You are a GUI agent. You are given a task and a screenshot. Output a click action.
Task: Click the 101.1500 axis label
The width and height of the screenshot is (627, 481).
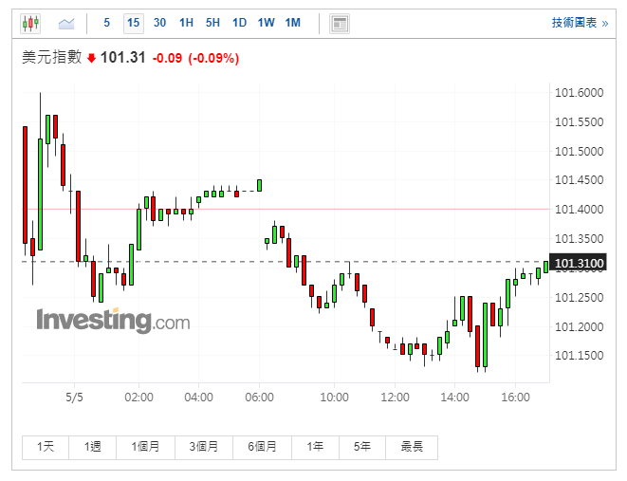pos(579,355)
